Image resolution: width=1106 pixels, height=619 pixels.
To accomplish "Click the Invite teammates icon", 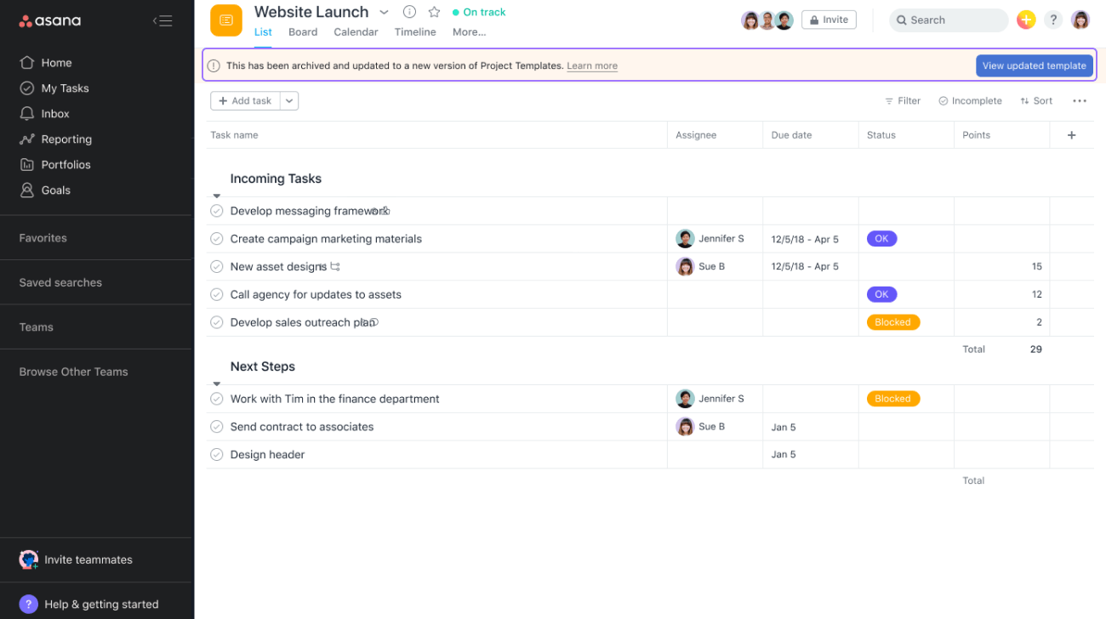I will (29, 559).
